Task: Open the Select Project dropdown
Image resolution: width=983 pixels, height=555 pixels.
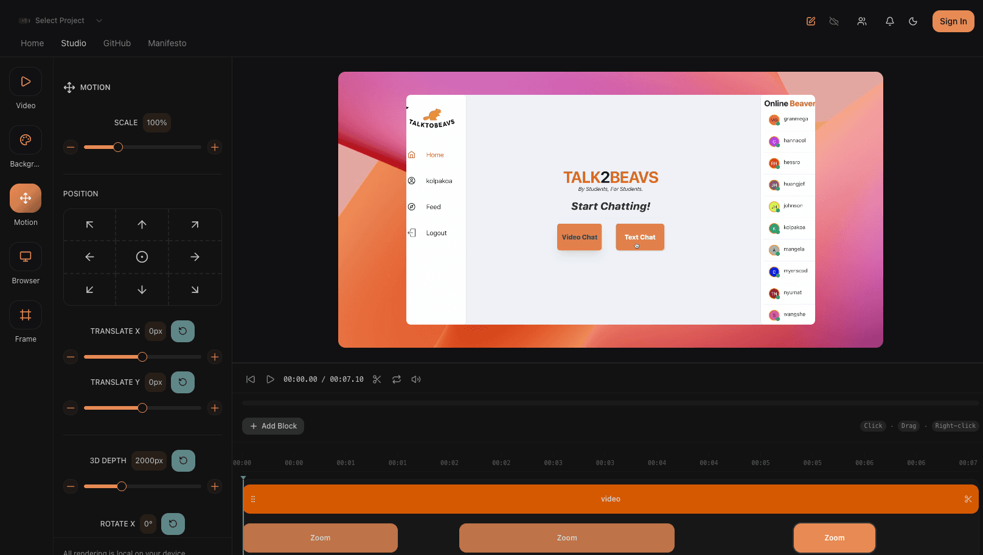Action: pyautogui.click(x=59, y=20)
